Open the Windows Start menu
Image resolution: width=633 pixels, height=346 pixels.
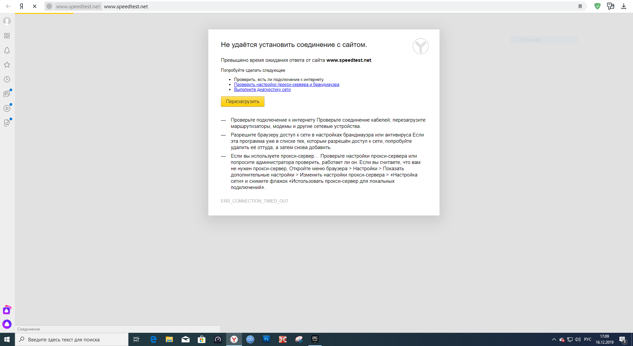point(7,339)
